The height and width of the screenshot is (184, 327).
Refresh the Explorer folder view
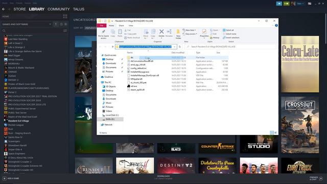click(180, 47)
